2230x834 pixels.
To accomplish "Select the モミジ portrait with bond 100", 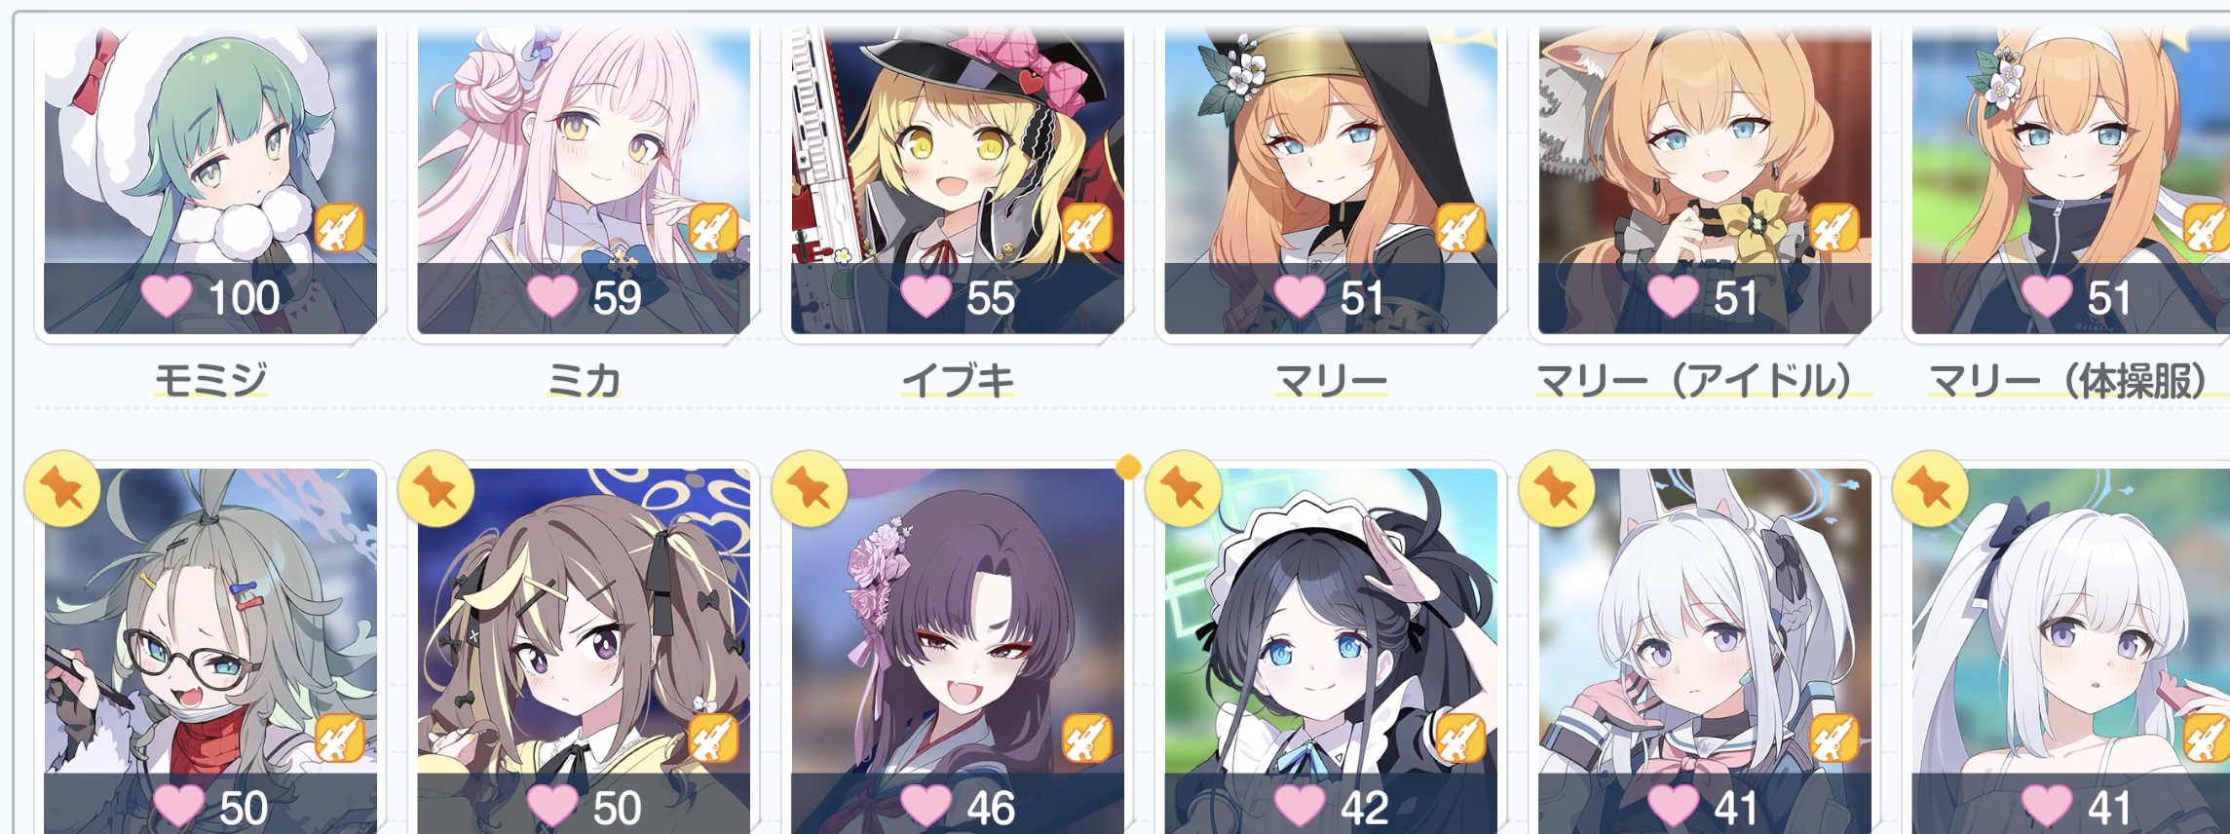I will click(210, 180).
